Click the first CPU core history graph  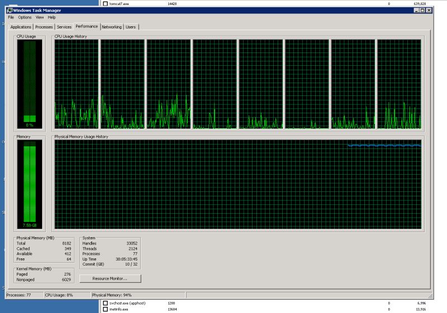(77, 84)
